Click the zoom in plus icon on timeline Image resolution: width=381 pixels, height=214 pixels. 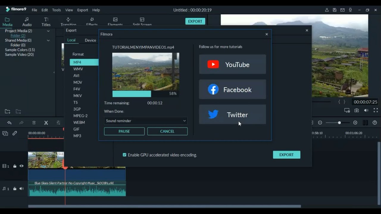355,123
